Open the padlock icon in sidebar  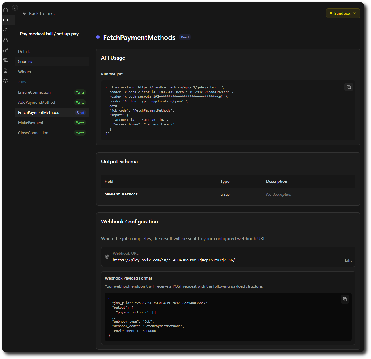5,40
